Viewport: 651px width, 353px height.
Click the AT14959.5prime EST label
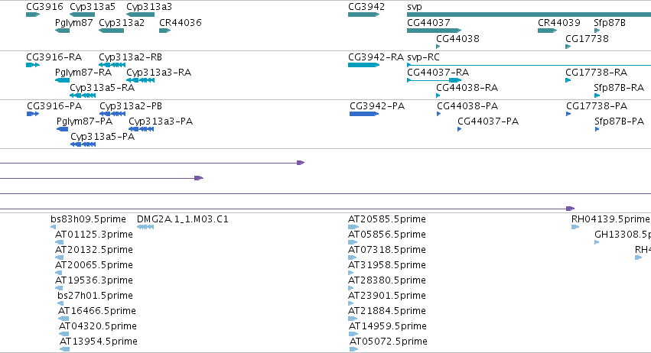tap(388, 326)
